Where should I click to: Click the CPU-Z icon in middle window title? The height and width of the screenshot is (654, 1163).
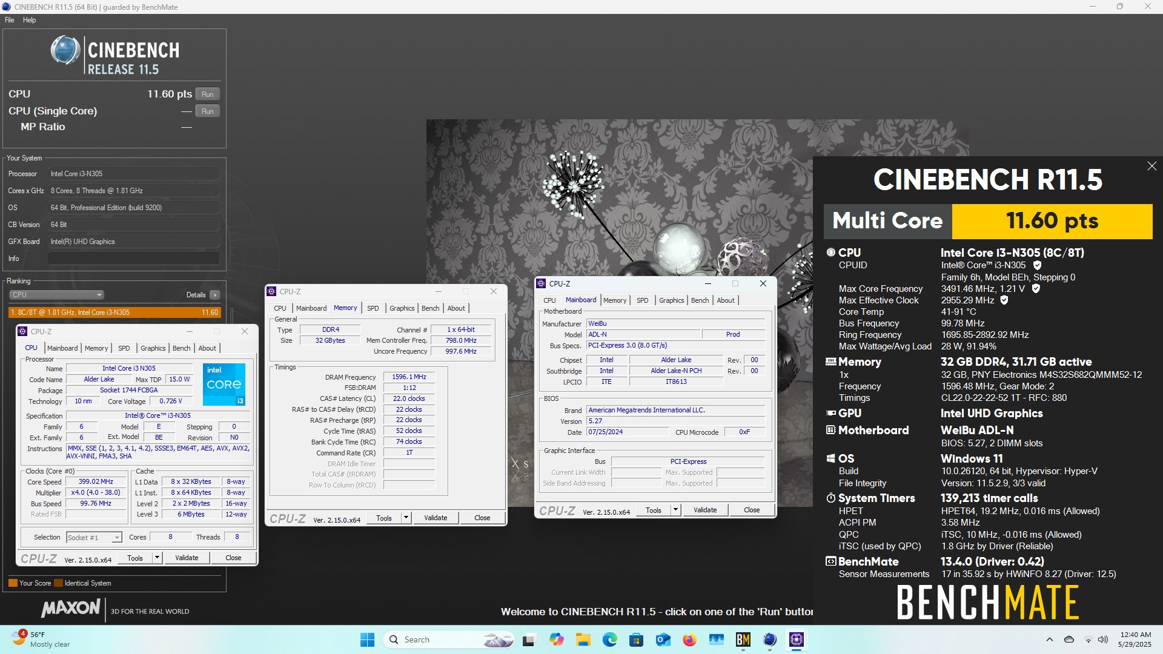point(272,292)
